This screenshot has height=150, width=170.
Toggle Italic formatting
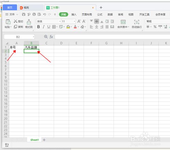(x=44, y=27)
